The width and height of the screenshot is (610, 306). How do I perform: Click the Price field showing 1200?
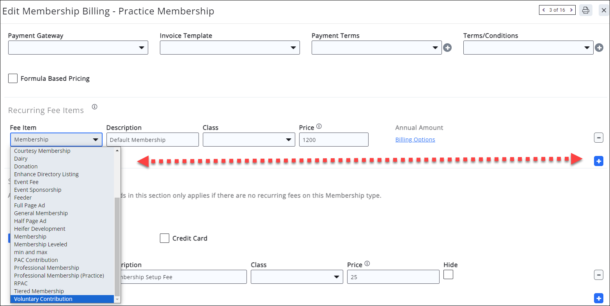pyautogui.click(x=333, y=140)
